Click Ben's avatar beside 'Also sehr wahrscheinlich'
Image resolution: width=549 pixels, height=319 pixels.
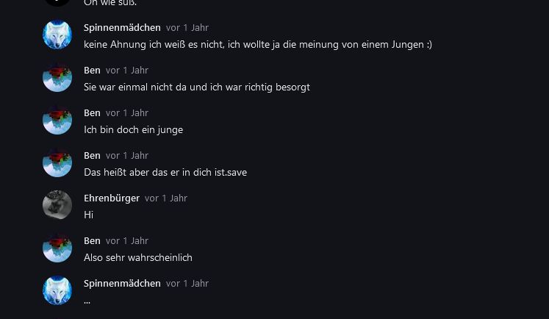pyautogui.click(x=57, y=248)
